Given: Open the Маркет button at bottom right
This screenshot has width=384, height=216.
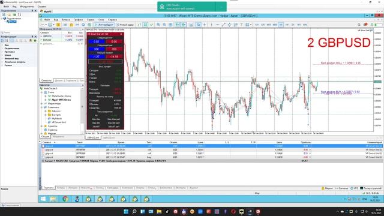Looking at the screenshot, I should 327,188.
